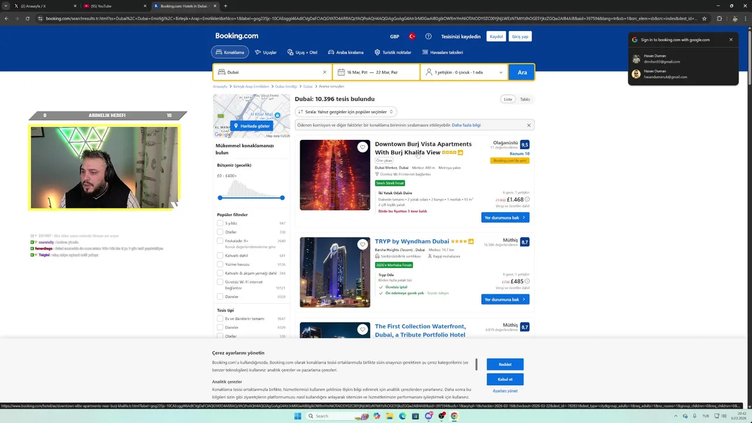Select the Havaalanı taksileri tab
This screenshot has height=423, width=752.
(x=442, y=52)
